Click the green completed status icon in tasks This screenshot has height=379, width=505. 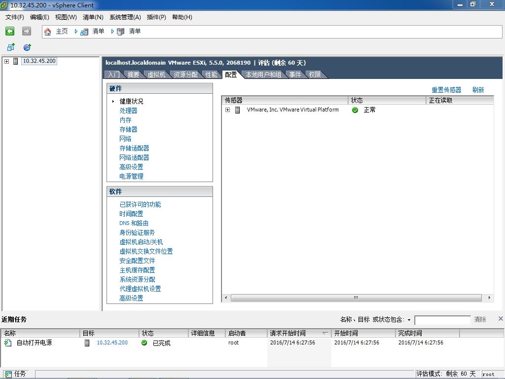tap(144, 342)
